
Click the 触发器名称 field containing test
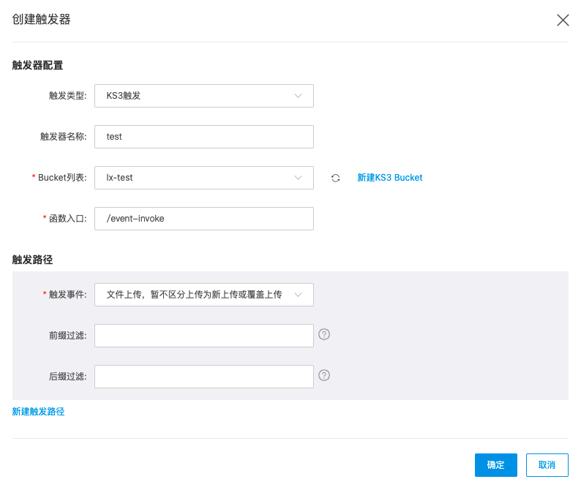[x=204, y=137]
